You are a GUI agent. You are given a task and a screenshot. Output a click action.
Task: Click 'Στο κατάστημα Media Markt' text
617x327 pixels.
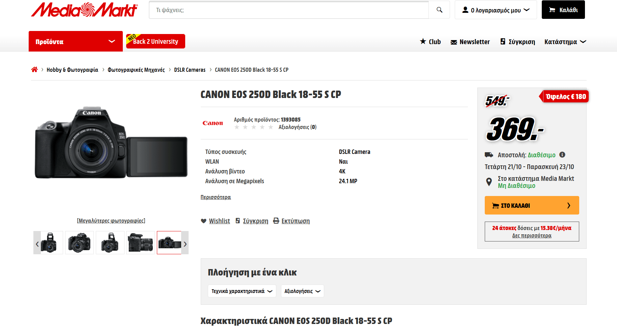(536, 178)
